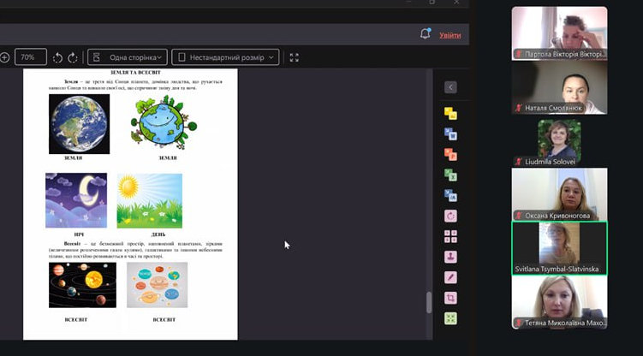643x356 pixels.
Task: Select the pink stamp tool
Action: click(x=450, y=257)
